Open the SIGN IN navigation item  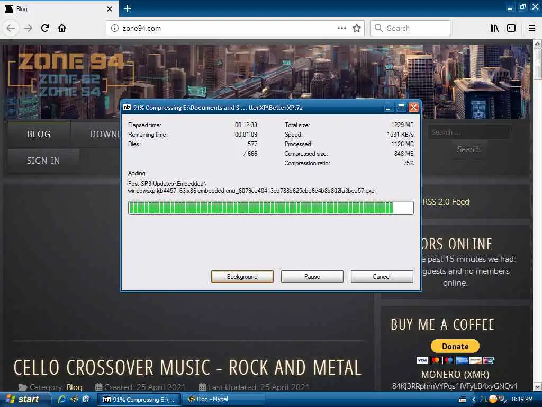tap(43, 161)
